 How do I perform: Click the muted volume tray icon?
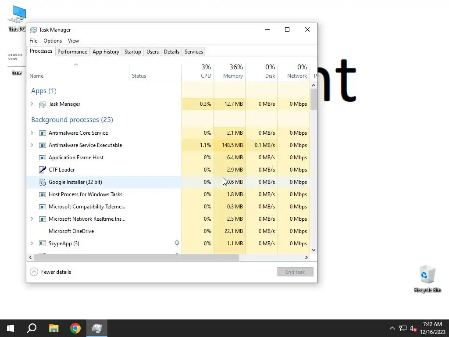coord(413,328)
